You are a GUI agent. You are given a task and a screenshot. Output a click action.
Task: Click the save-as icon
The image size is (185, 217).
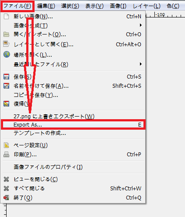point(6,86)
